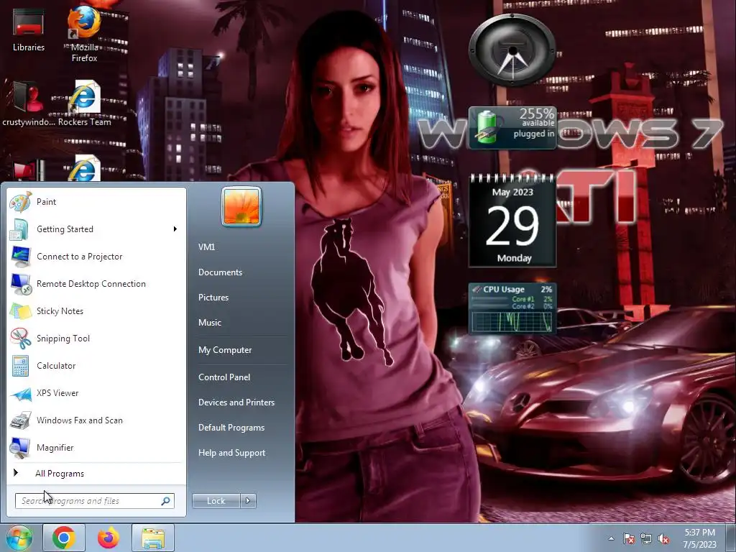Select Paint program label
Viewport: 736px width, 552px height.
[x=46, y=202]
